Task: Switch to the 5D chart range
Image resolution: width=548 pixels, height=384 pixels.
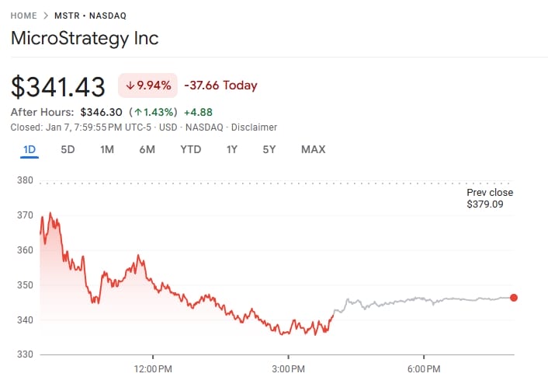Action: pos(68,149)
